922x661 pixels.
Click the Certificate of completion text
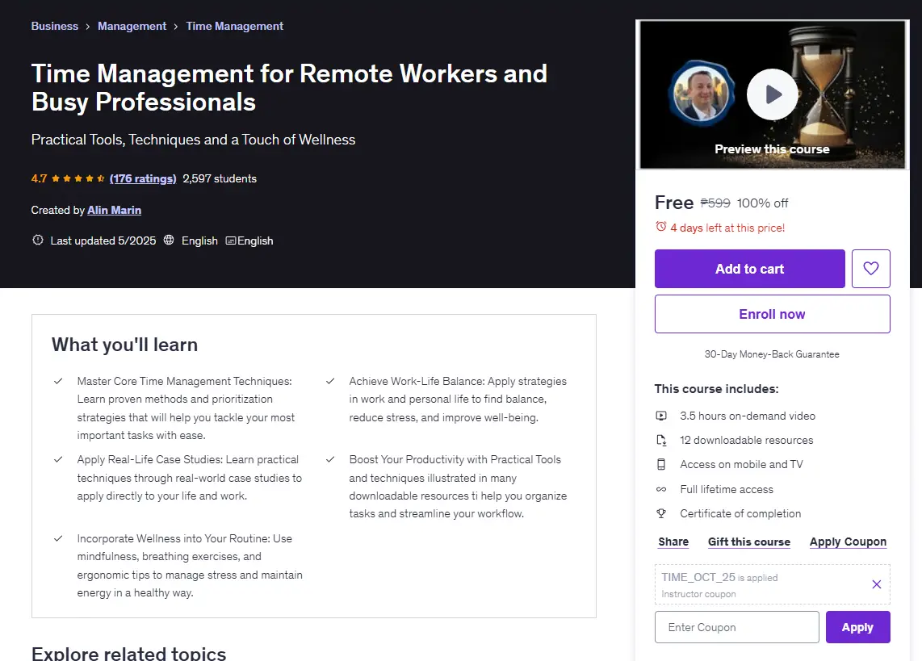pos(740,513)
